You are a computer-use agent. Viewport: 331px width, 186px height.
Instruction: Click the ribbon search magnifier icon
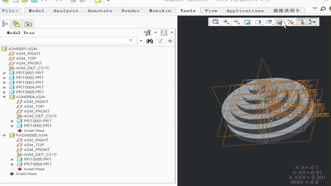coord(323,9)
